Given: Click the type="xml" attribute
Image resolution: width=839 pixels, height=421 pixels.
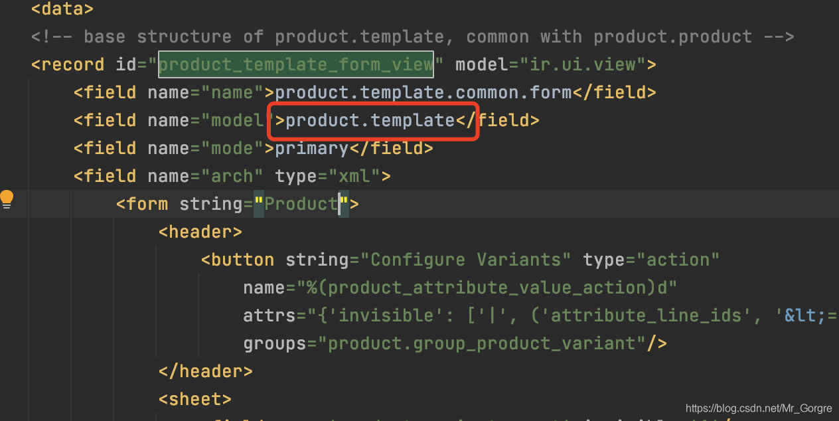Looking at the screenshot, I should (328, 176).
